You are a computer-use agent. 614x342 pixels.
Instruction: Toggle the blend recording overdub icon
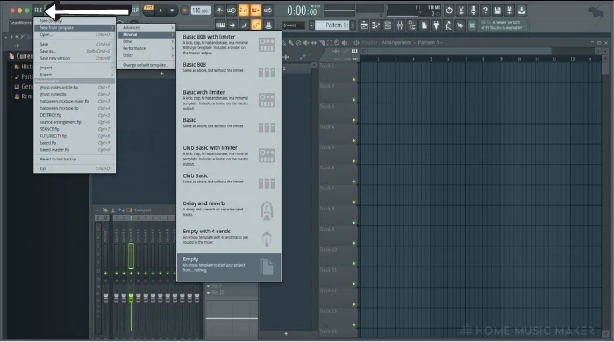click(256, 11)
